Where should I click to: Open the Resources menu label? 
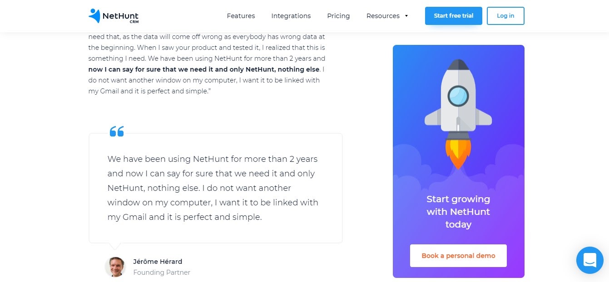(383, 16)
